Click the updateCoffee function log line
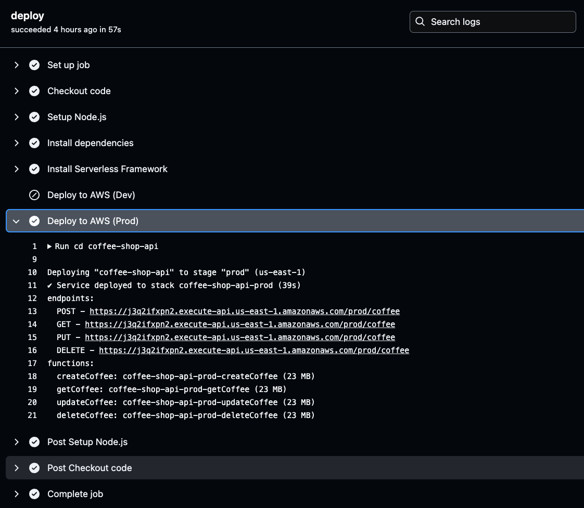584x508 pixels. tap(185, 402)
